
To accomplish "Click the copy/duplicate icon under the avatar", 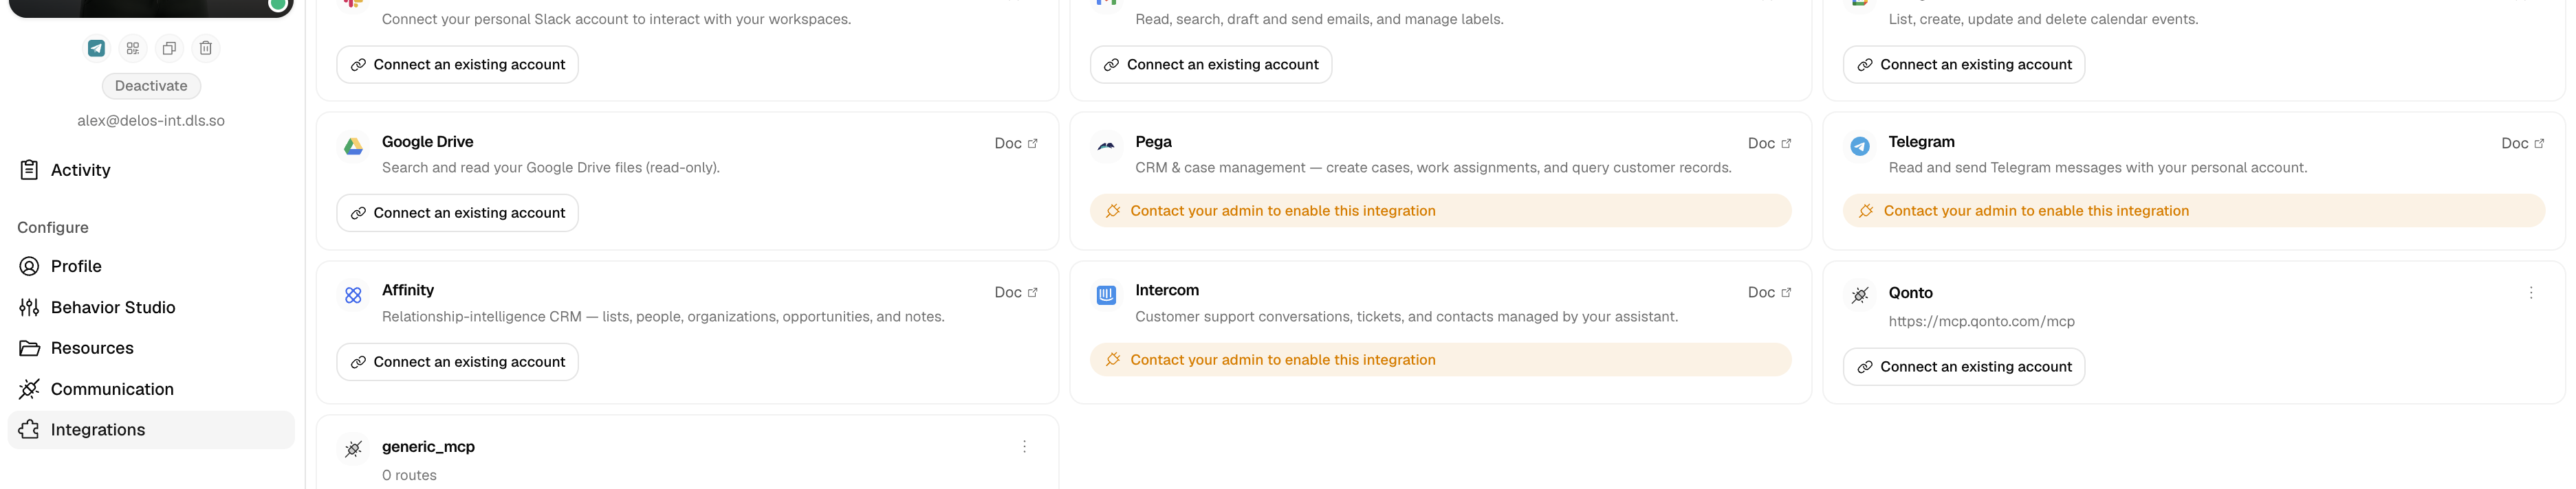I will 169,48.
